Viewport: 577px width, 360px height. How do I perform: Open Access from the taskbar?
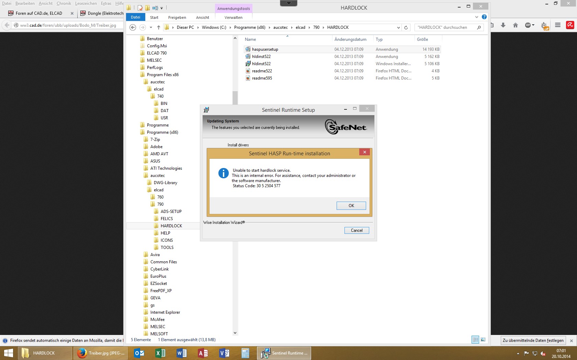[203, 353]
